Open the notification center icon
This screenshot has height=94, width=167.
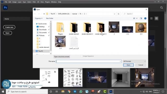(x=163, y=92)
